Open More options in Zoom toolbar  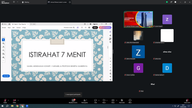point(130,101)
